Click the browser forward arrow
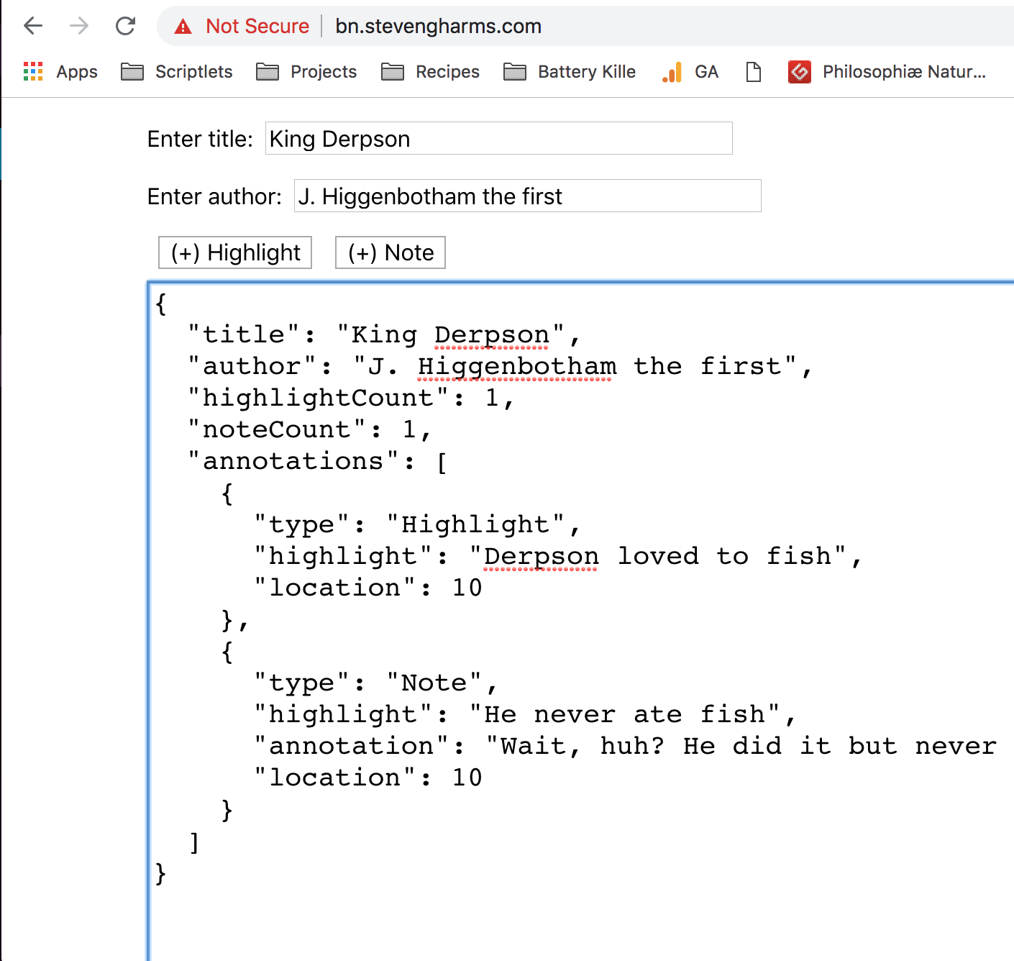 [79, 27]
